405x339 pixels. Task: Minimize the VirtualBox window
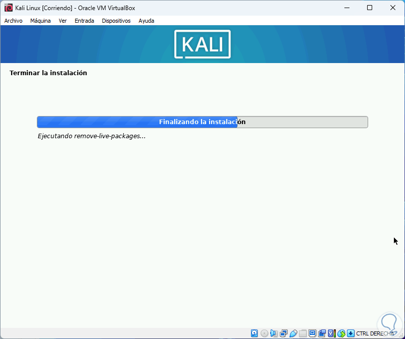(346, 8)
